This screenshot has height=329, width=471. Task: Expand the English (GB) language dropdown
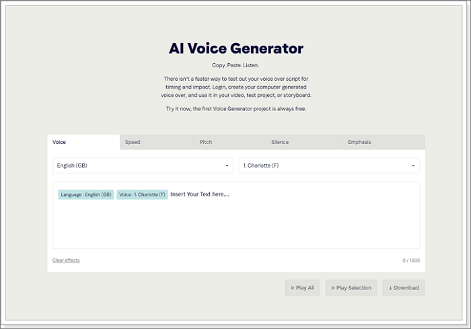pyautogui.click(x=143, y=166)
